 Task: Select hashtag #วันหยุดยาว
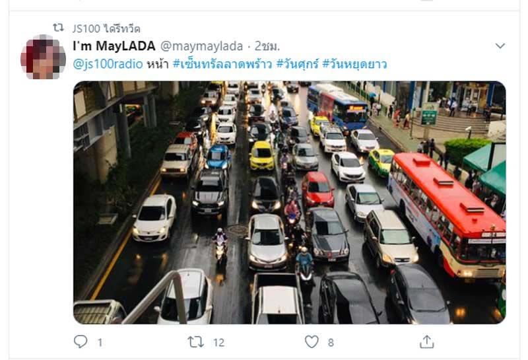pyautogui.click(x=354, y=63)
